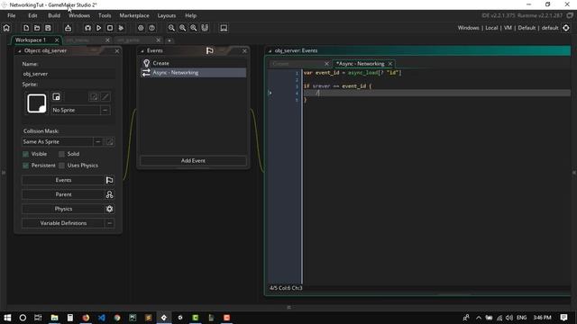577x324 pixels.
Task: Click the Parent button
Action: pyautogui.click(x=63, y=194)
